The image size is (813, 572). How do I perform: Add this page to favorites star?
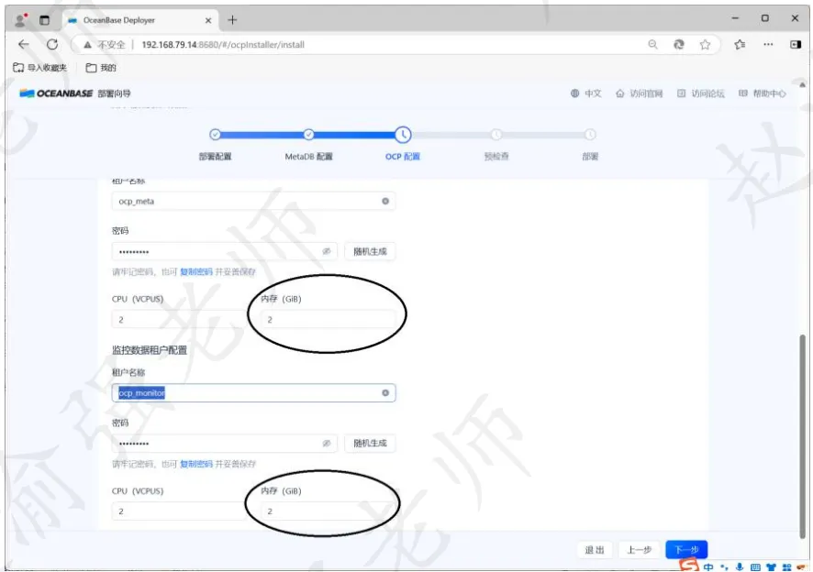pos(705,45)
